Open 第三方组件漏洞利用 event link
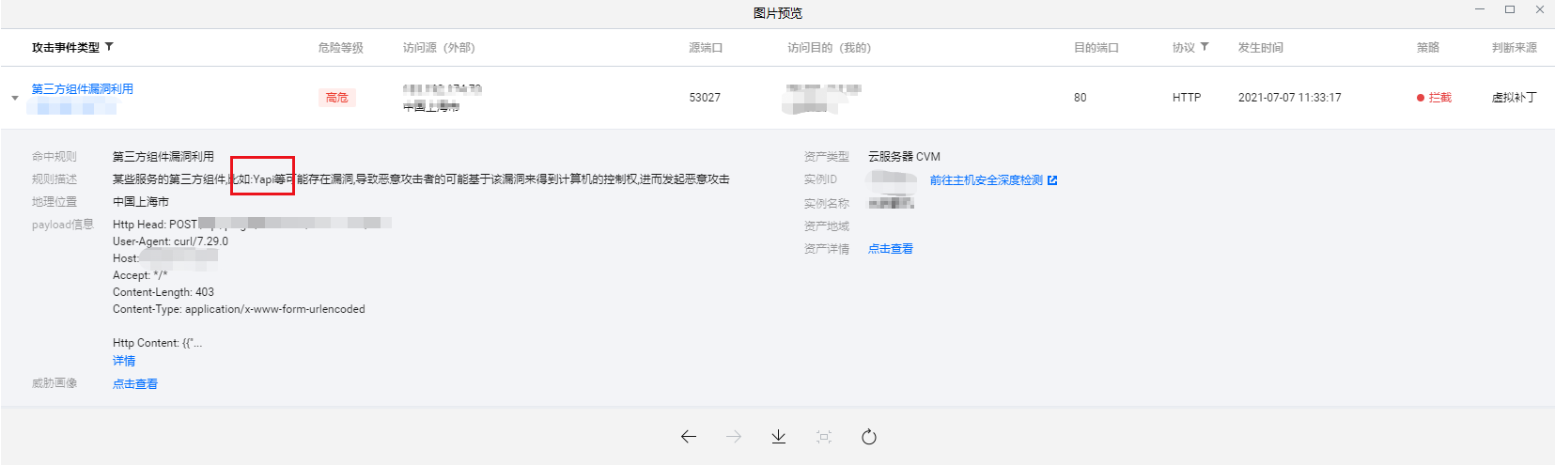1555x466 pixels. coord(83,89)
